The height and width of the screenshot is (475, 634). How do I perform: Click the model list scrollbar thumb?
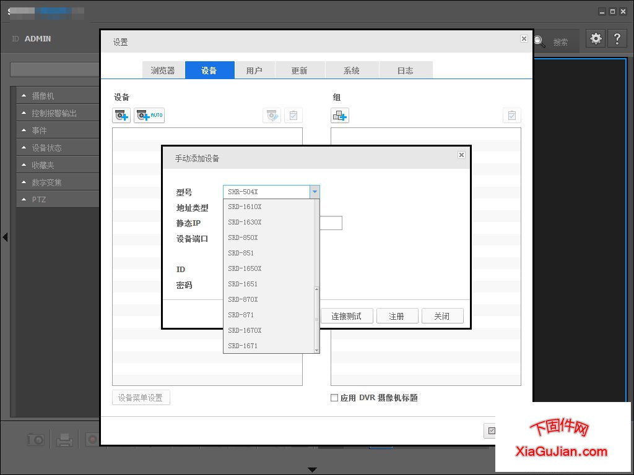[x=316, y=320]
